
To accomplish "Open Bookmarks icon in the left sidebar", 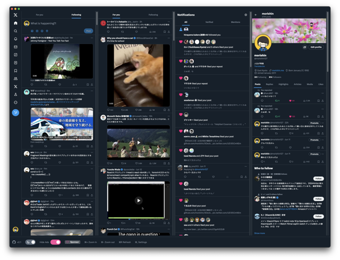I will [15, 70].
